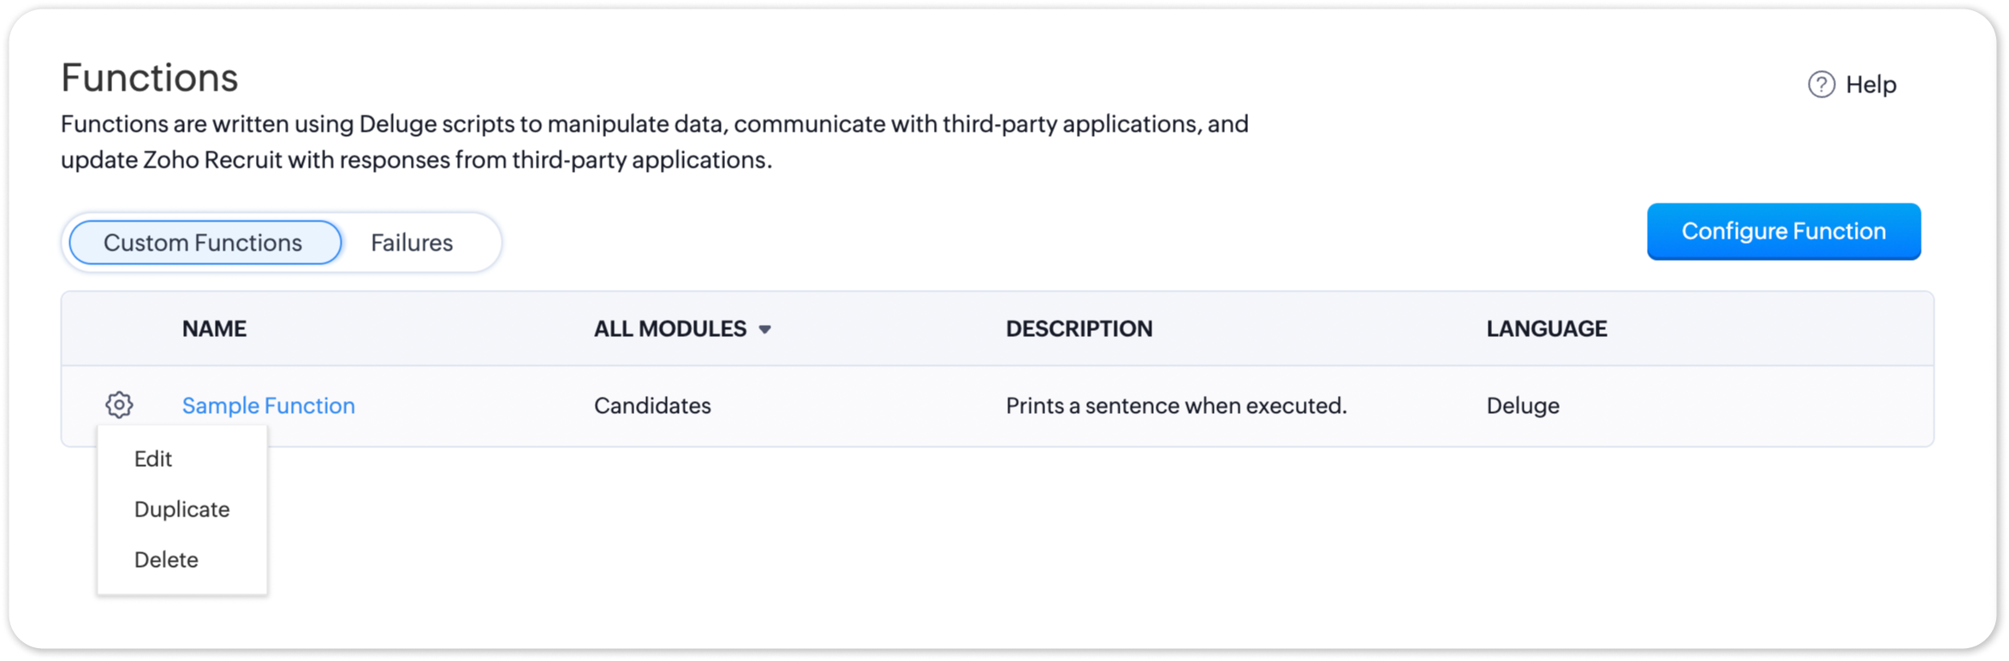Choose Duplicate from the context menu
The width and height of the screenshot is (2009, 661).
click(x=181, y=510)
